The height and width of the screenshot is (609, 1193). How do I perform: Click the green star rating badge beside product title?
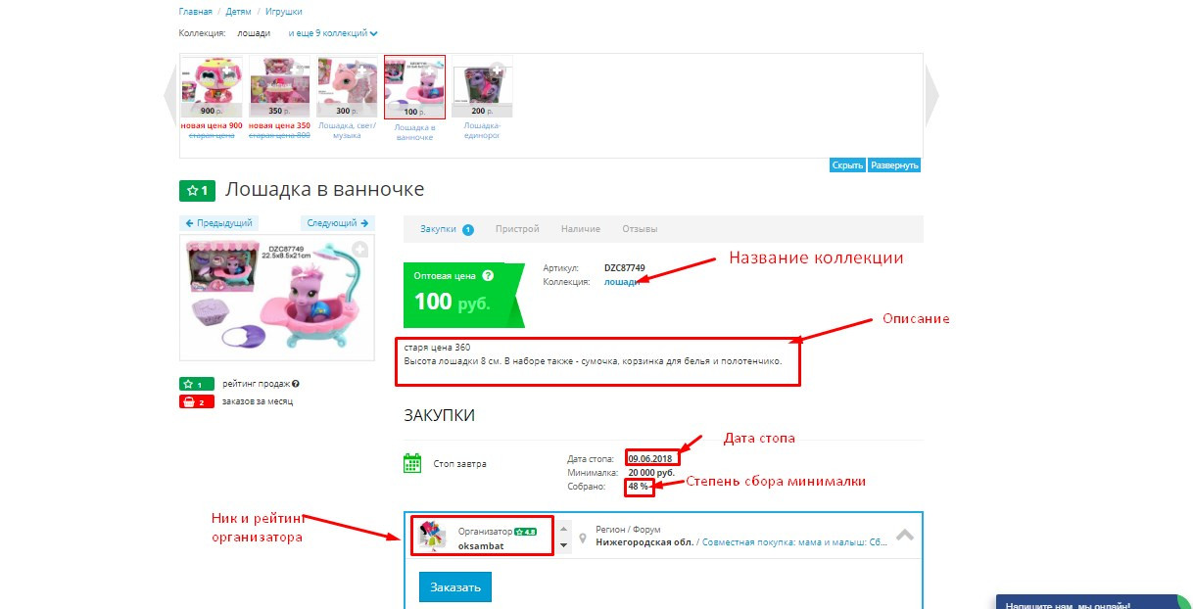(197, 190)
